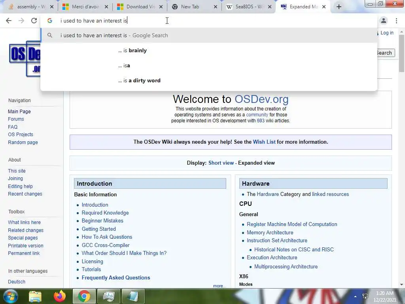Open Frequently Asked Questions link
405x304 pixels.
pyautogui.click(x=116, y=277)
